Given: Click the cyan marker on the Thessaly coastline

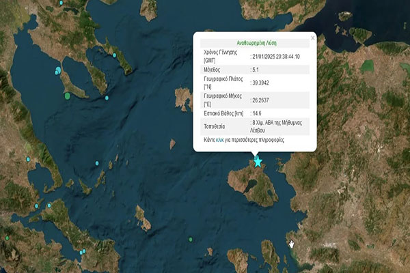Looking at the screenshot, I should (28, 160).
